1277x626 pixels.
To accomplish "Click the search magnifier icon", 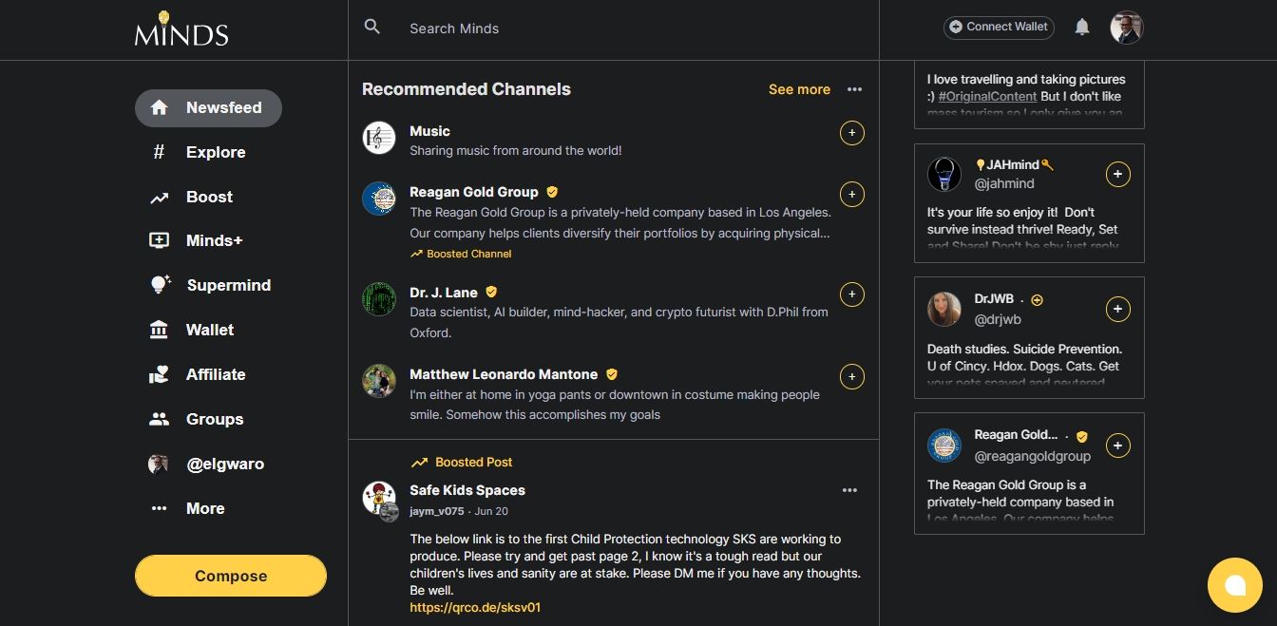I will tap(372, 28).
